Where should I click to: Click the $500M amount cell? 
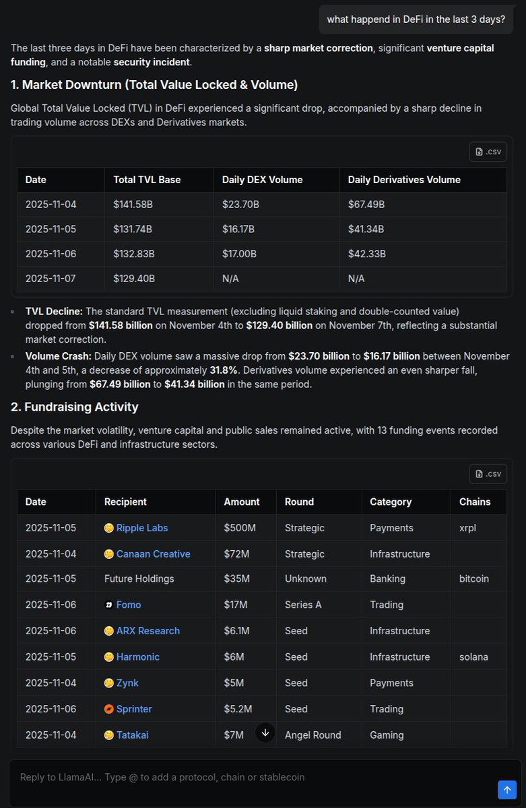(246, 528)
